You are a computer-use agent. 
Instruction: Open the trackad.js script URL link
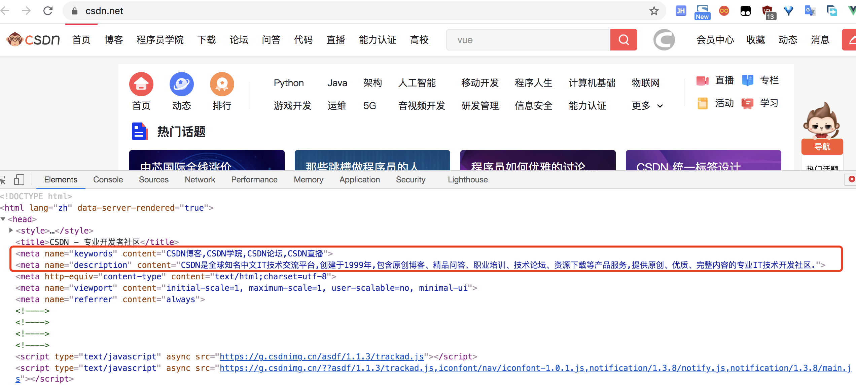click(322, 356)
